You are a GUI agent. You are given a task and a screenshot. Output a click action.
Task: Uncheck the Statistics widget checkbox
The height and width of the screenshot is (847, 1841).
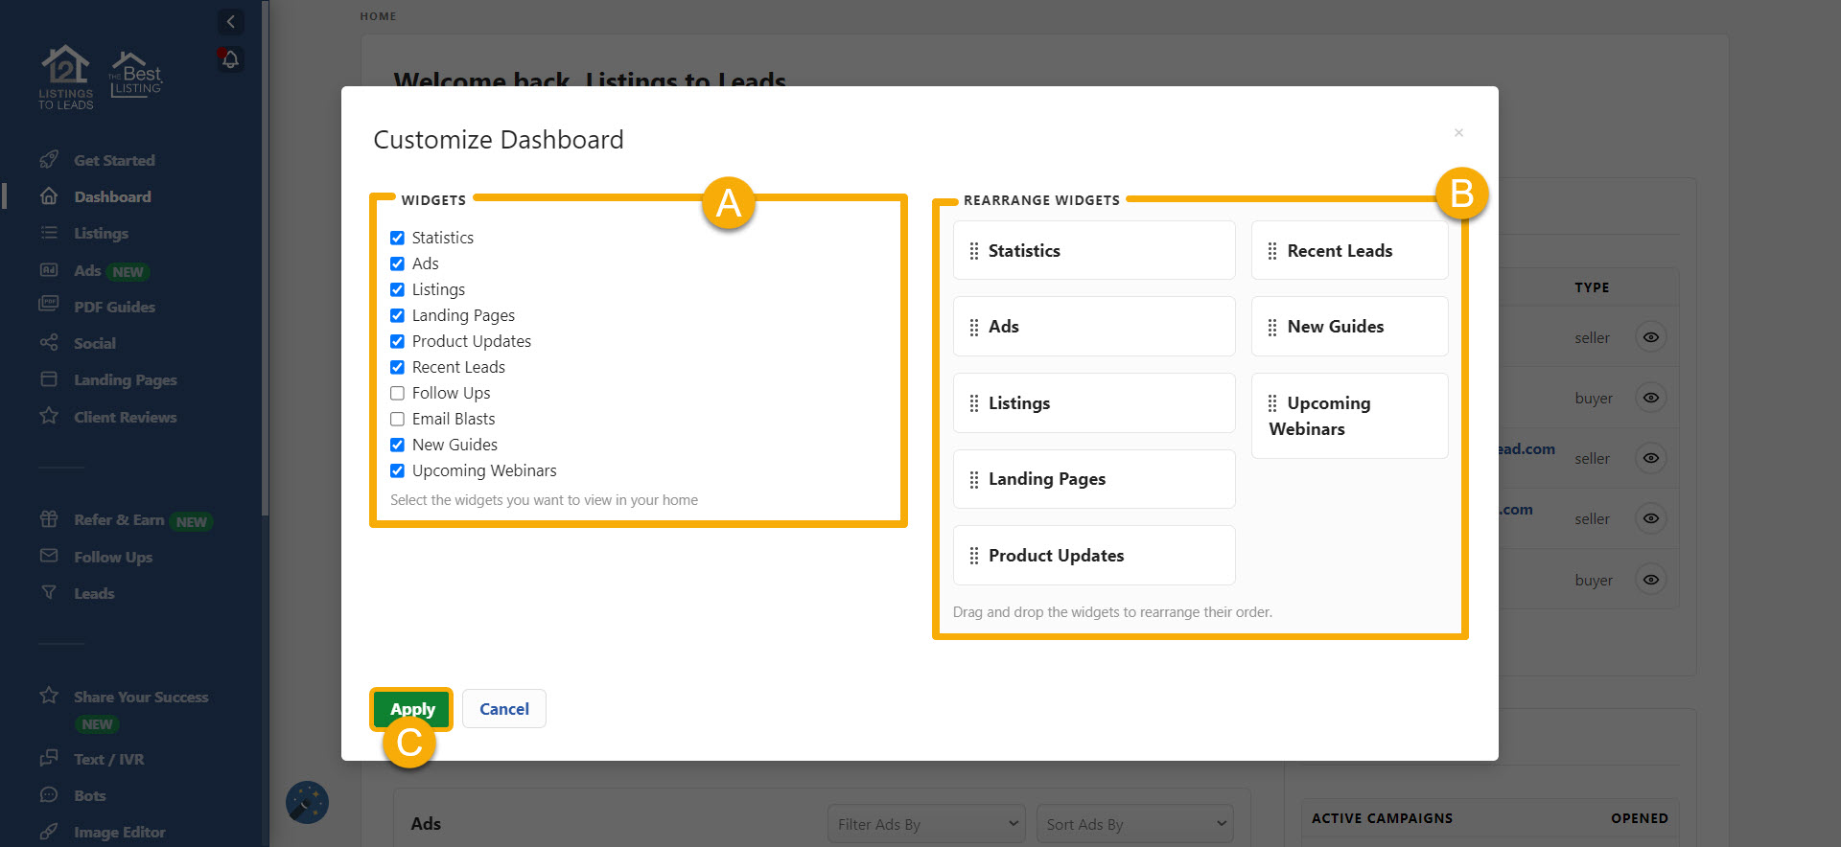397,238
